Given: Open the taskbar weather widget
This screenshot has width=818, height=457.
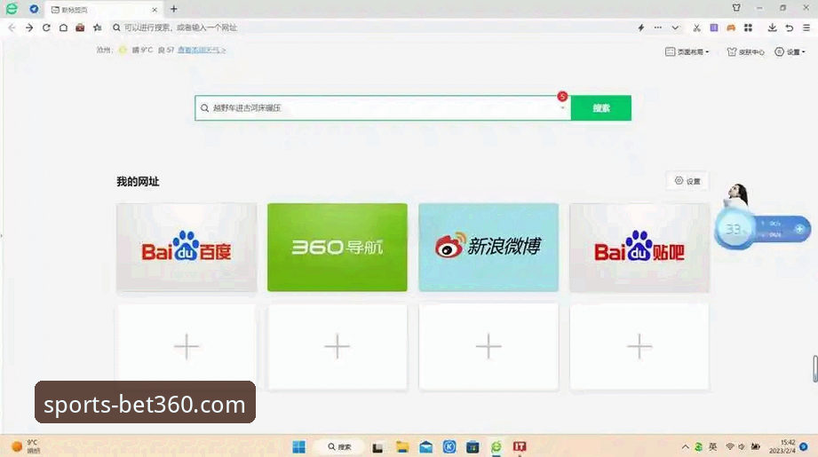Looking at the screenshot, I should 26,446.
